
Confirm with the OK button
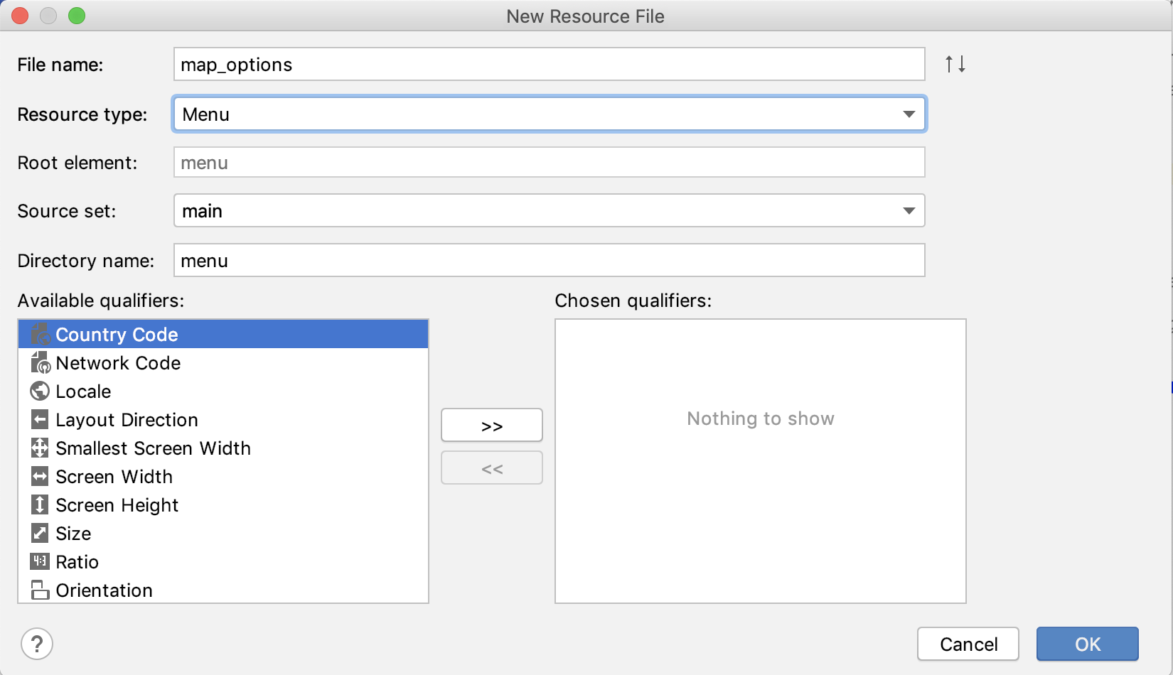[1087, 644]
